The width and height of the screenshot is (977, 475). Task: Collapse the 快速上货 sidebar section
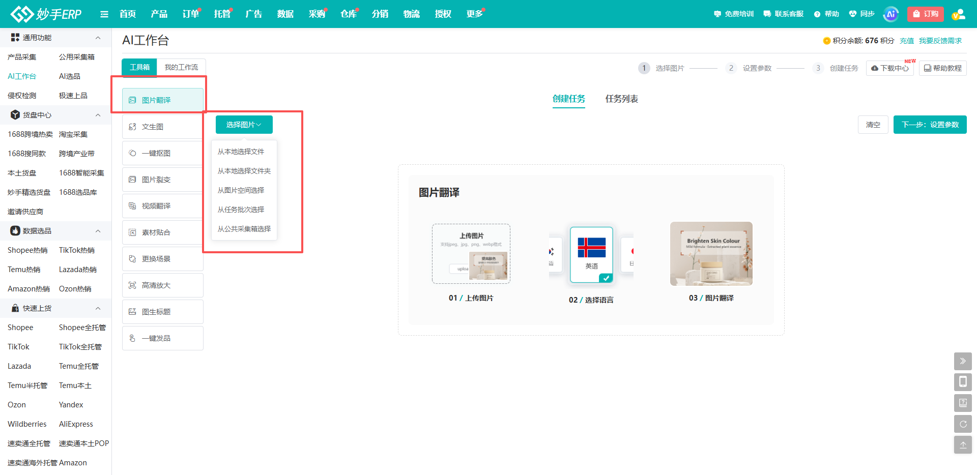98,308
